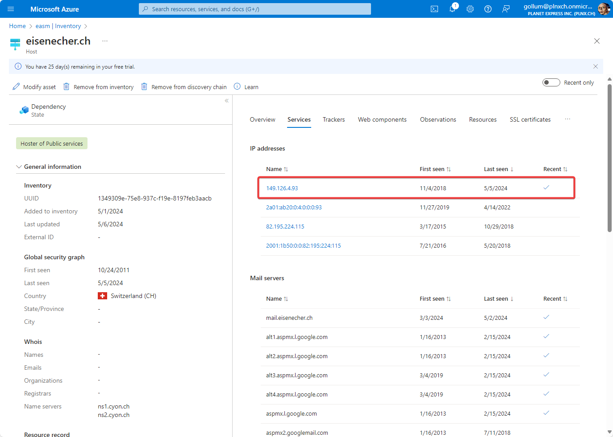Click the Help question mark icon
The height and width of the screenshot is (437, 613).
[x=488, y=9]
